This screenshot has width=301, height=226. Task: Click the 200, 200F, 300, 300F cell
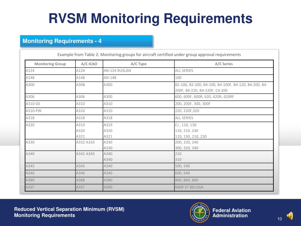click(224, 104)
